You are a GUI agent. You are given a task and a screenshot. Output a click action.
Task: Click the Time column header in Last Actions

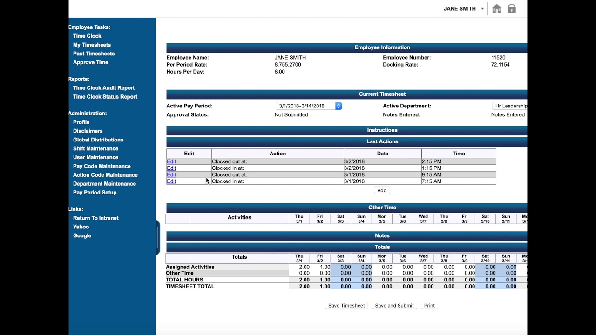point(459,154)
